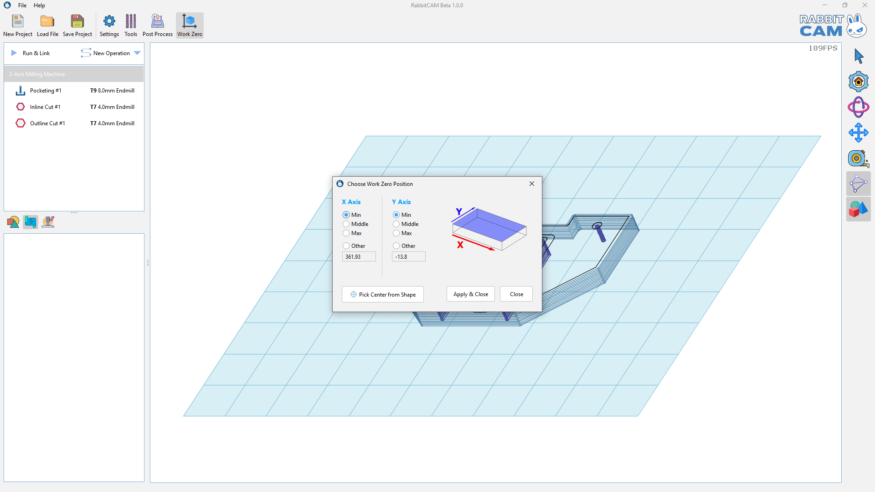Open the machine panel icon below operations
The image size is (875, 492).
48,222
